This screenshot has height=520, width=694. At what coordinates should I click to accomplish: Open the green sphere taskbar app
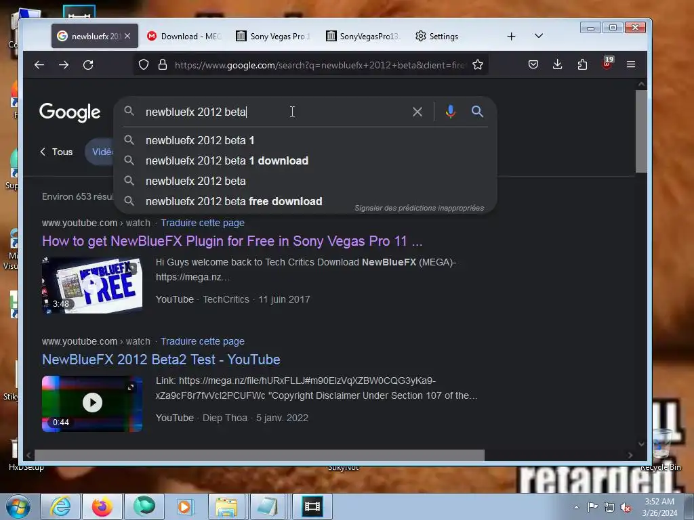[144, 506]
